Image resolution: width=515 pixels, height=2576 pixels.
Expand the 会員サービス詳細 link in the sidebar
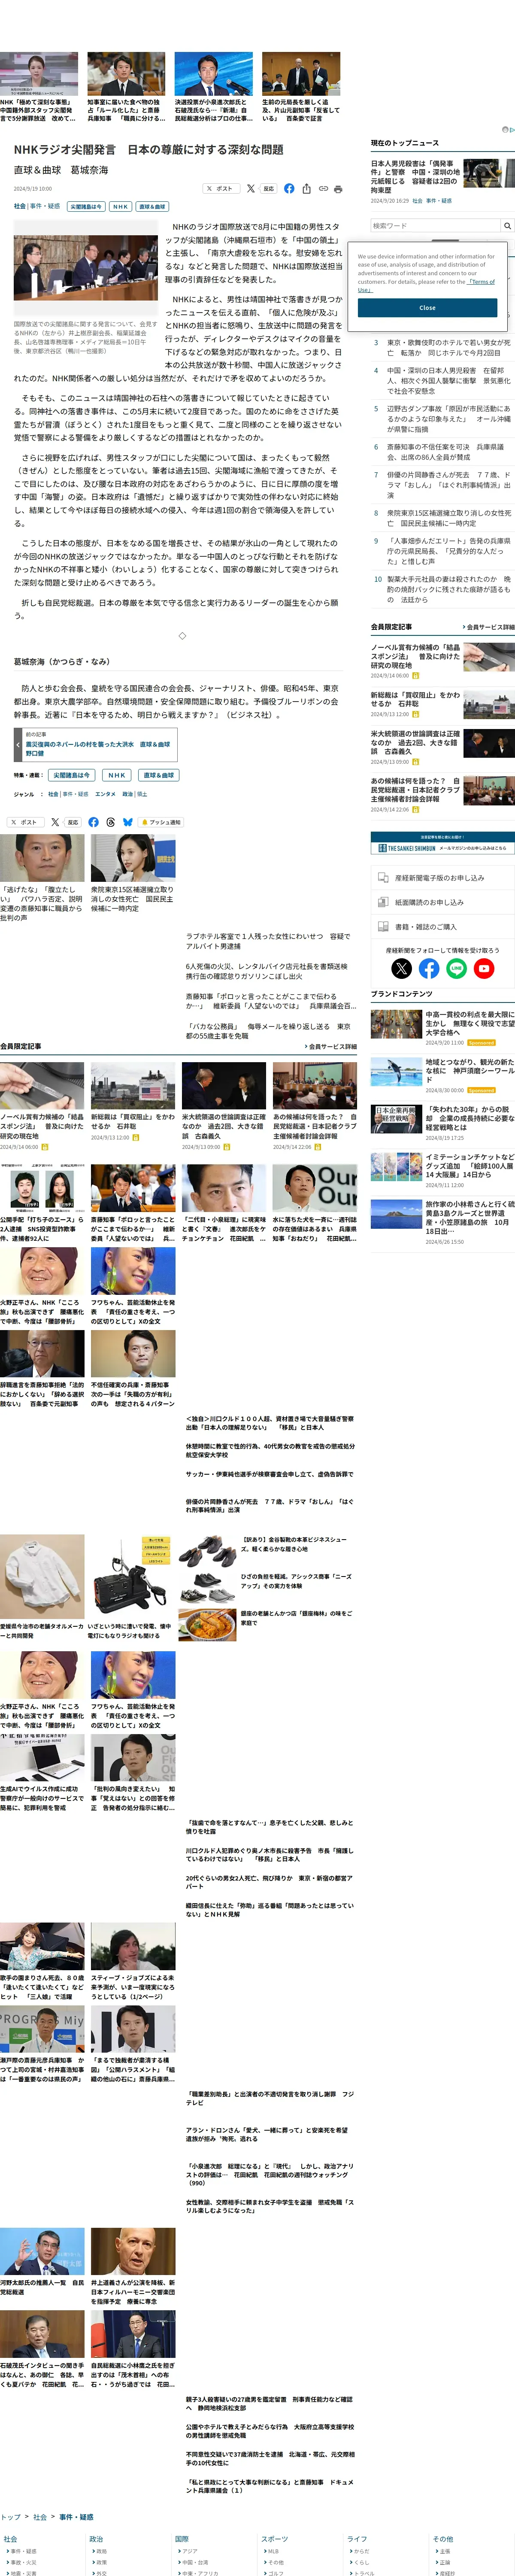click(x=488, y=627)
